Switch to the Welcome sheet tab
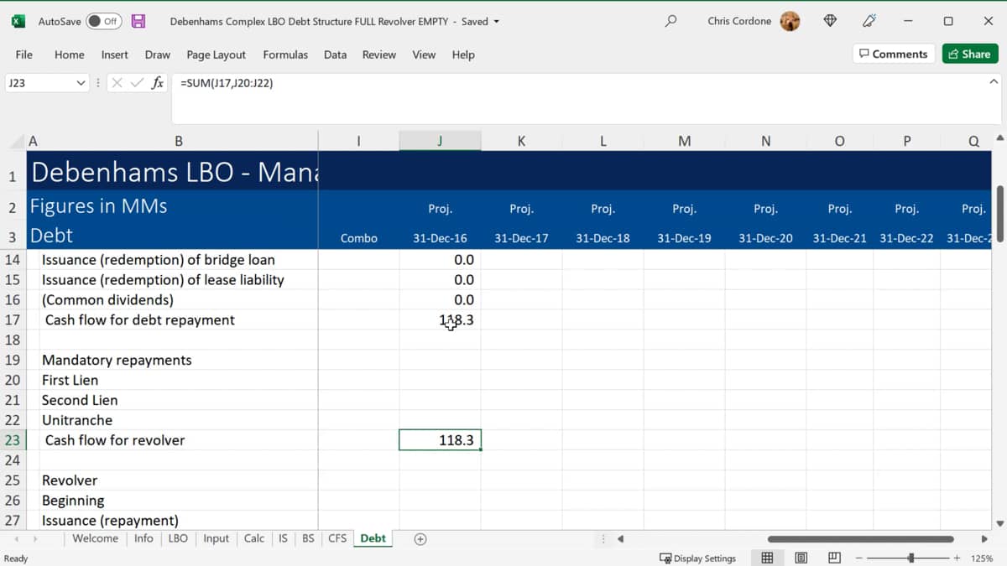 95,538
